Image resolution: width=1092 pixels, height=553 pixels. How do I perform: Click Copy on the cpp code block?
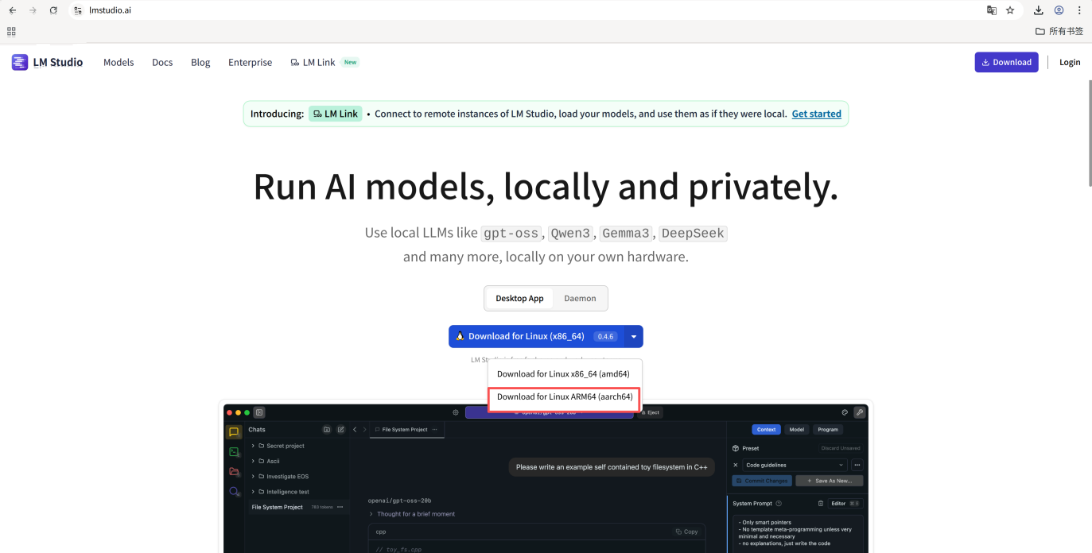coord(687,532)
